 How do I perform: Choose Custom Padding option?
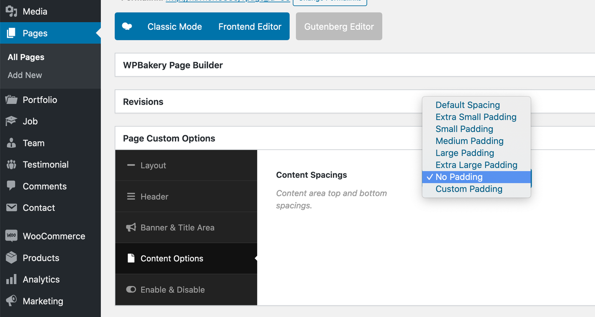tap(476, 189)
